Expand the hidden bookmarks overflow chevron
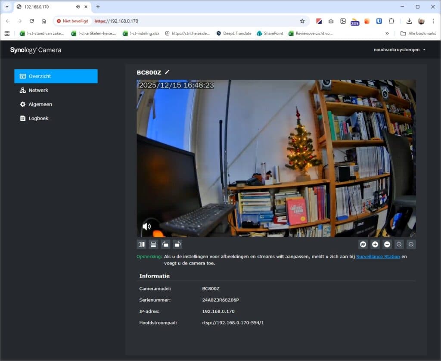Image resolution: width=441 pixels, height=361 pixels. point(387,33)
